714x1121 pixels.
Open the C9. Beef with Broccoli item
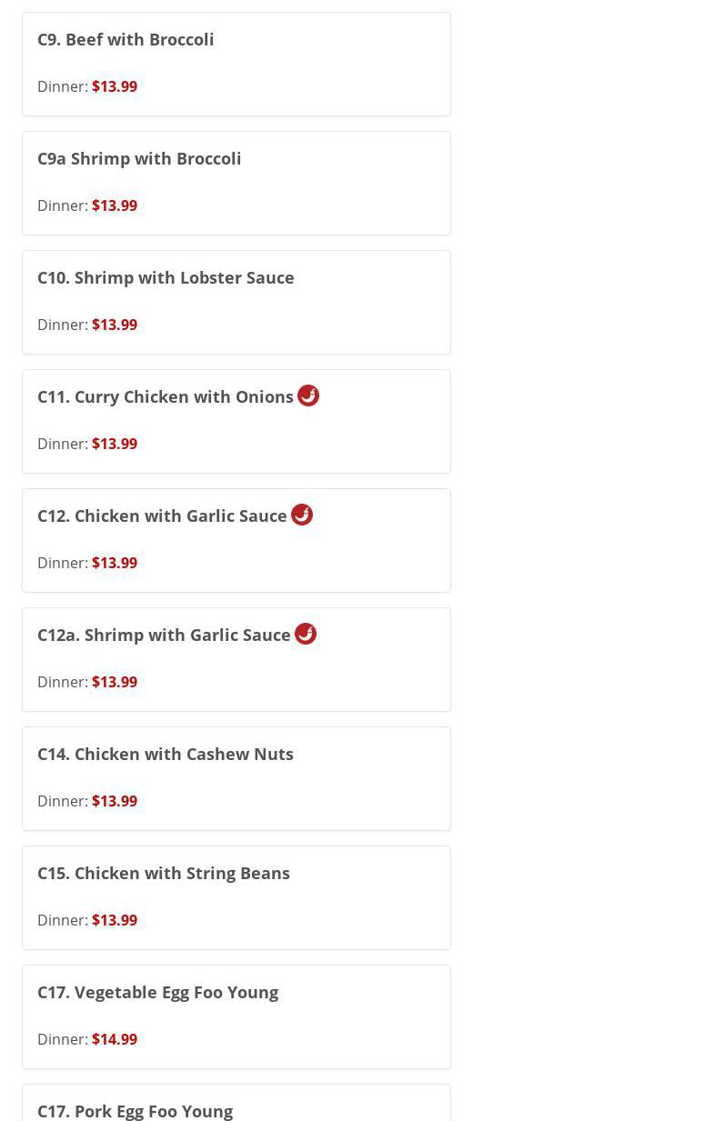(126, 39)
